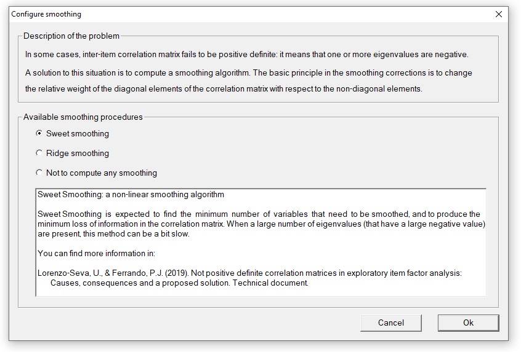The image size is (521, 352).
Task: Click the Causes, consequences and a proposed solution line
Action: point(179,283)
